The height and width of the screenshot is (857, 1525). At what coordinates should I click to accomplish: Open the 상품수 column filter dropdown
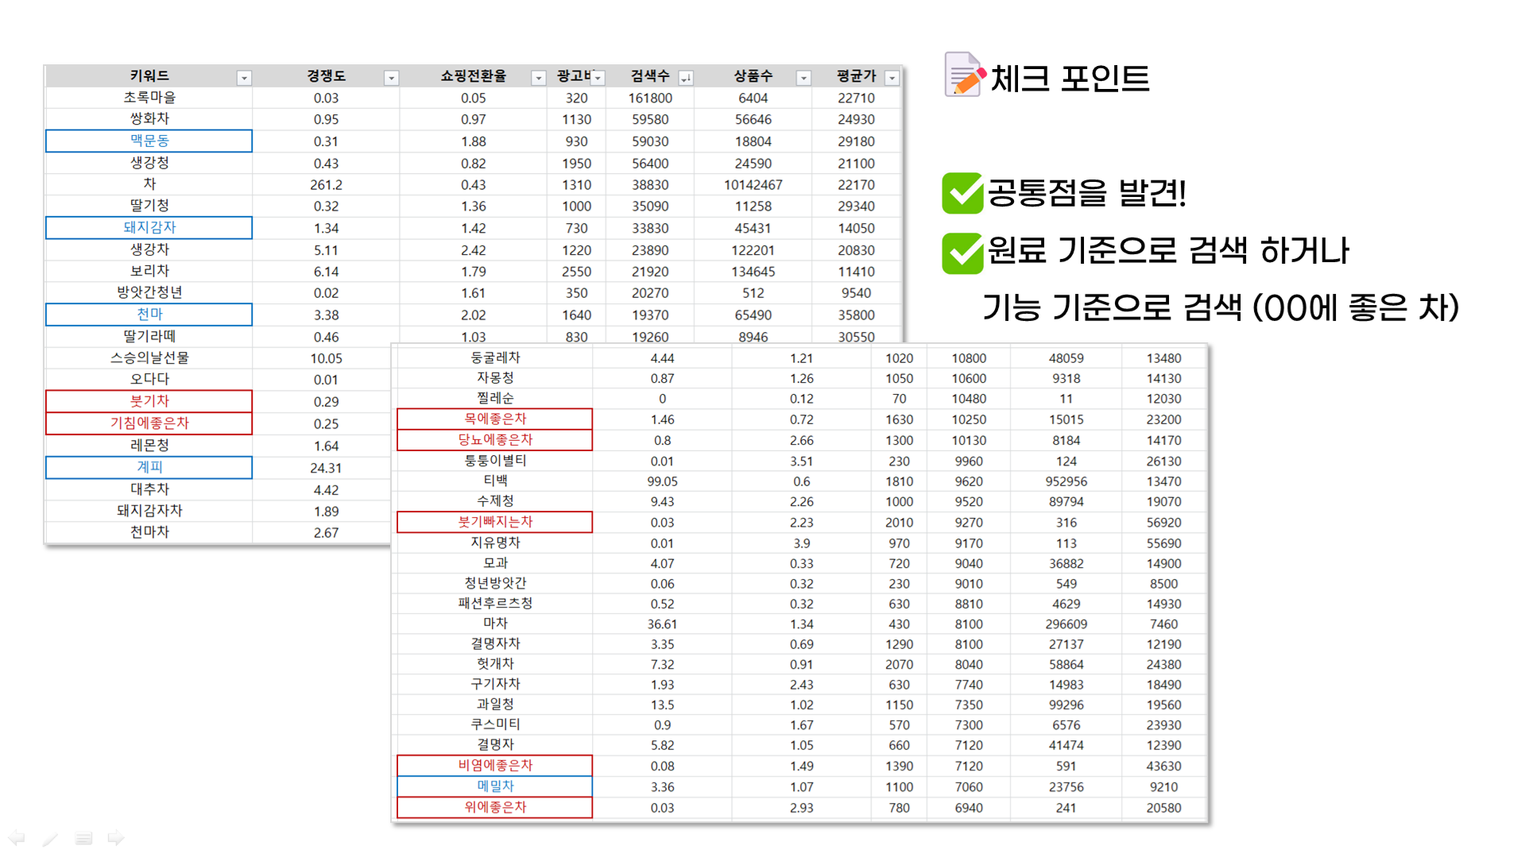coord(805,77)
